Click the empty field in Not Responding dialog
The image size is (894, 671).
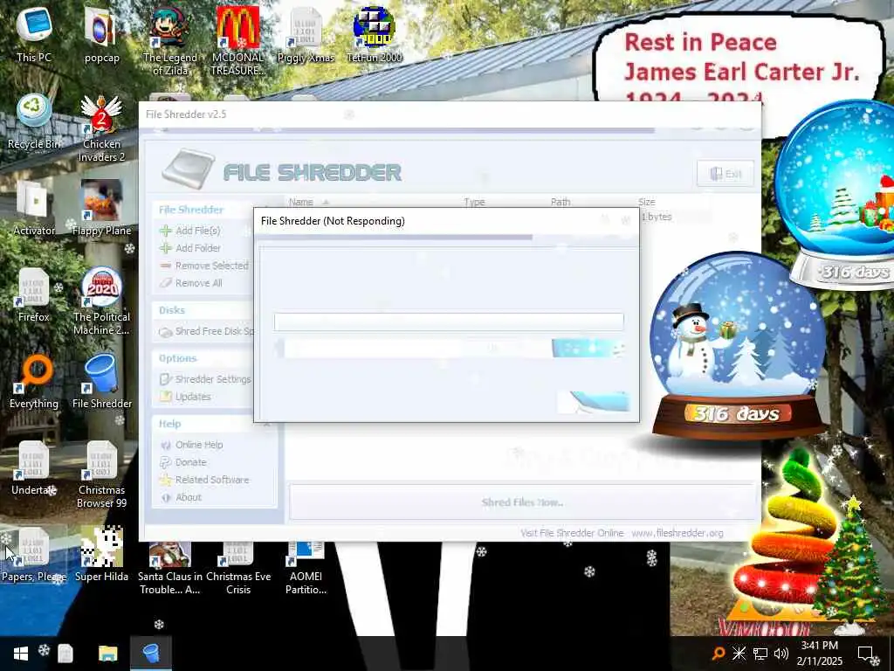point(449,322)
